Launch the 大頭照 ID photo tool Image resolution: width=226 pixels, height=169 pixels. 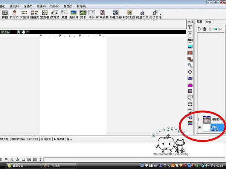point(24,14)
